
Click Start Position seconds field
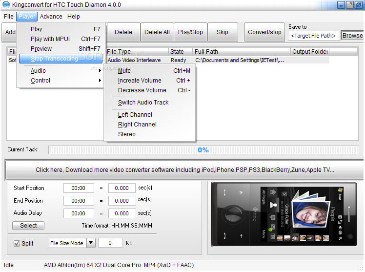pos(122,188)
